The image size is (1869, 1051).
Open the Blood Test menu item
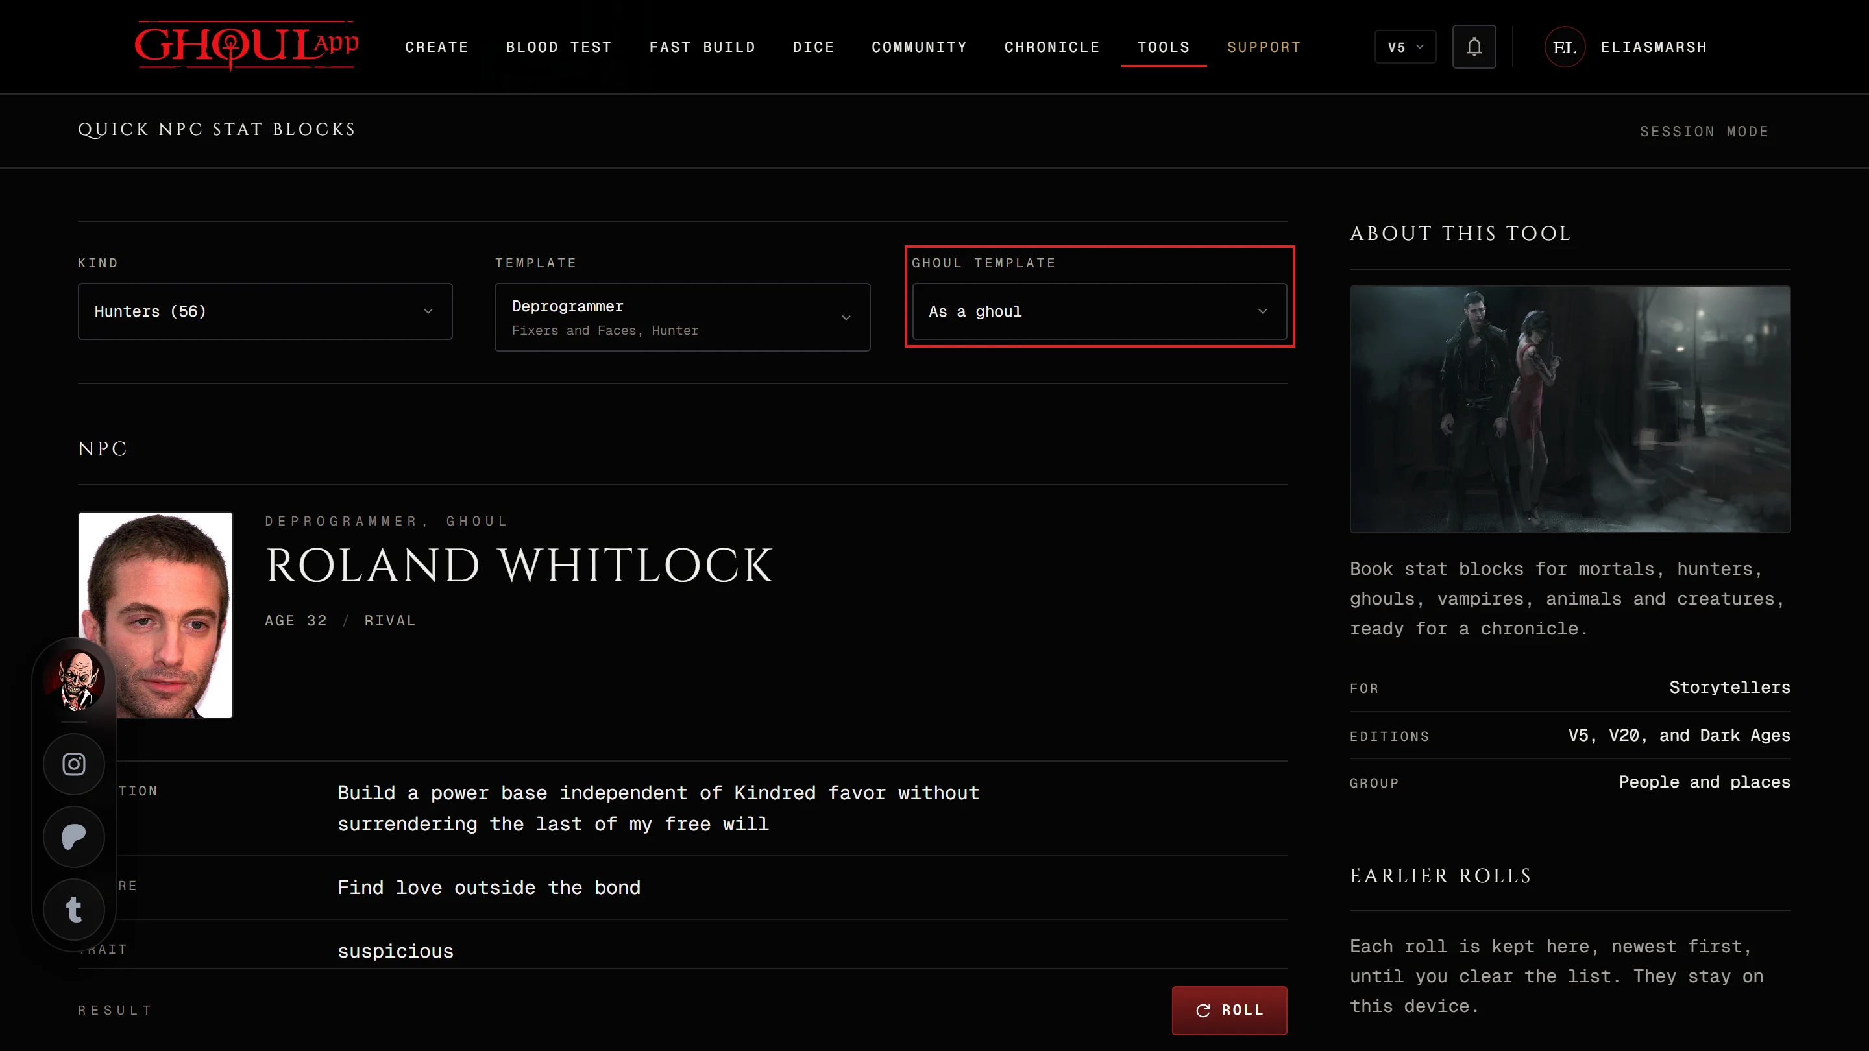559,47
